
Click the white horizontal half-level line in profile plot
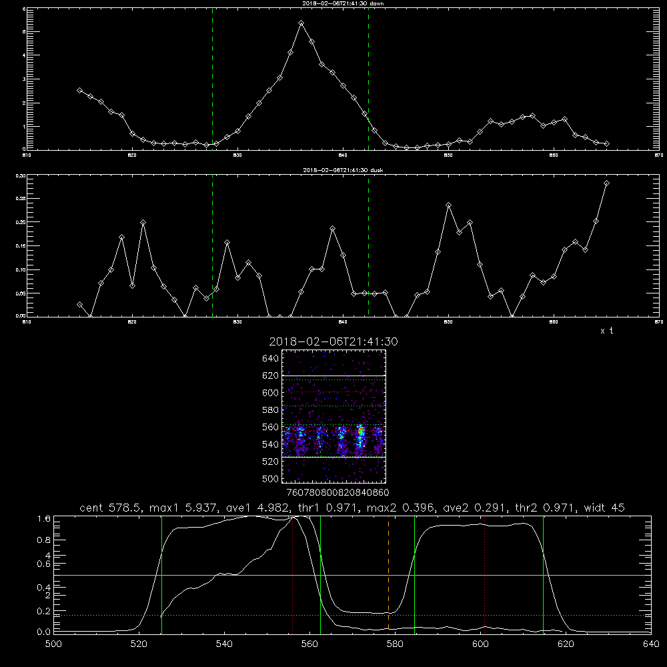352,575
